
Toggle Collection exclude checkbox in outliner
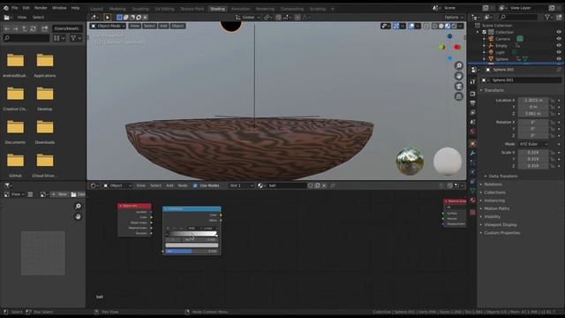tap(485, 32)
